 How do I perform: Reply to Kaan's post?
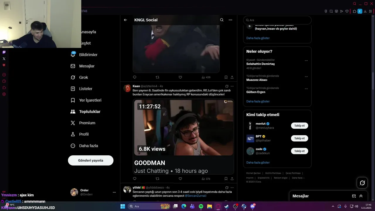(135, 178)
